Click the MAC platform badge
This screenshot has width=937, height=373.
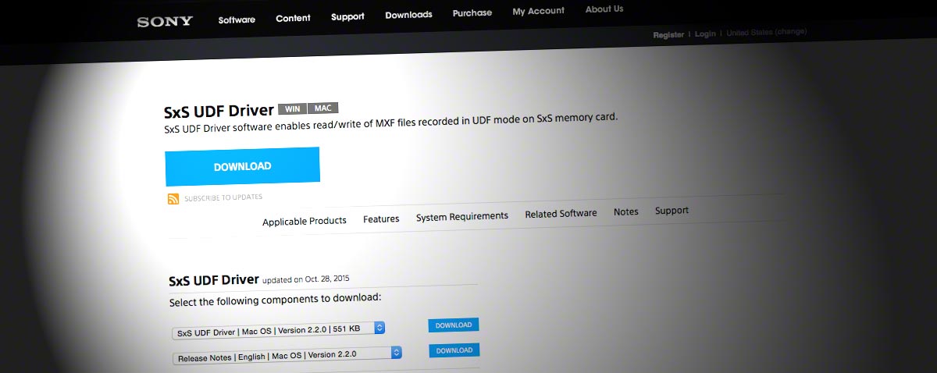[323, 108]
